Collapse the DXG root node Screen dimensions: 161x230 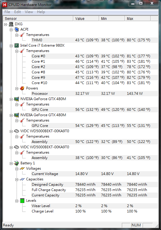(5, 24)
